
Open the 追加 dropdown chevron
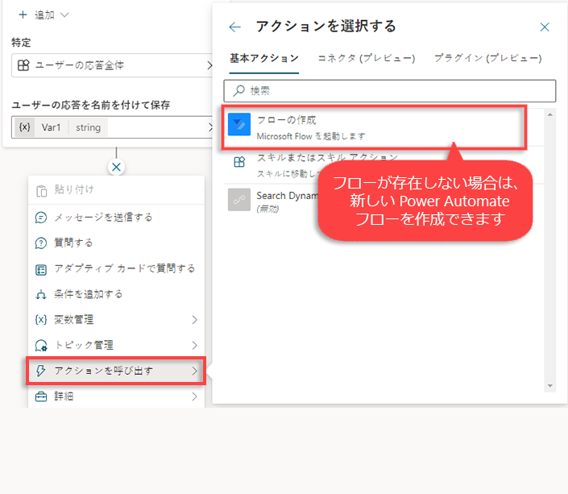click(x=64, y=15)
